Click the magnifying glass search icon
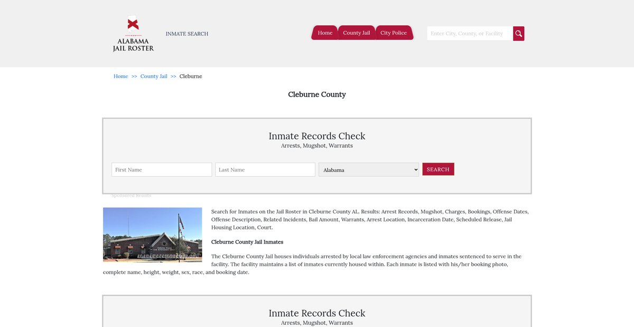This screenshot has width=634, height=327. tap(519, 34)
